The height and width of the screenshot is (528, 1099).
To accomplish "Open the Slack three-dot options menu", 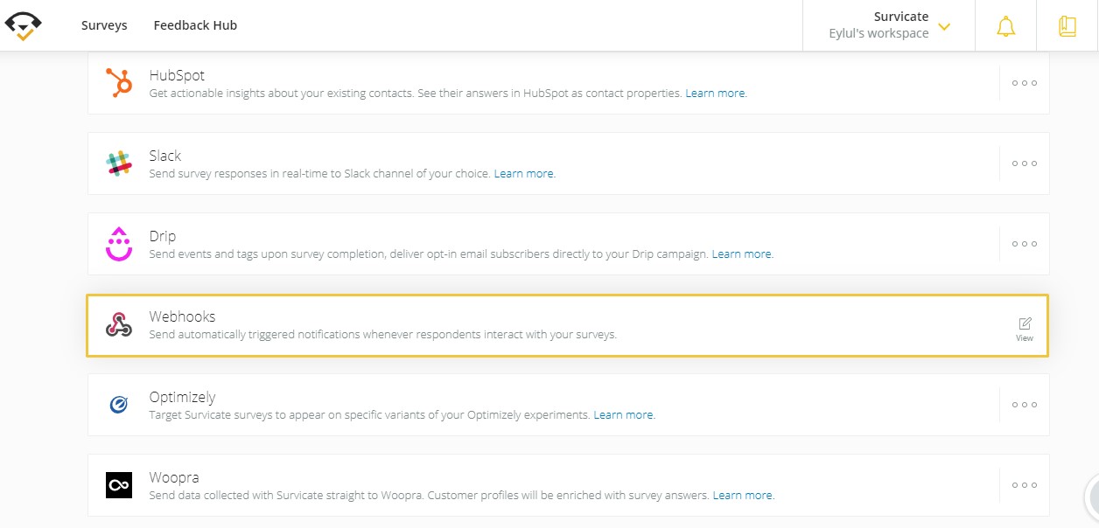I will pyautogui.click(x=1025, y=163).
